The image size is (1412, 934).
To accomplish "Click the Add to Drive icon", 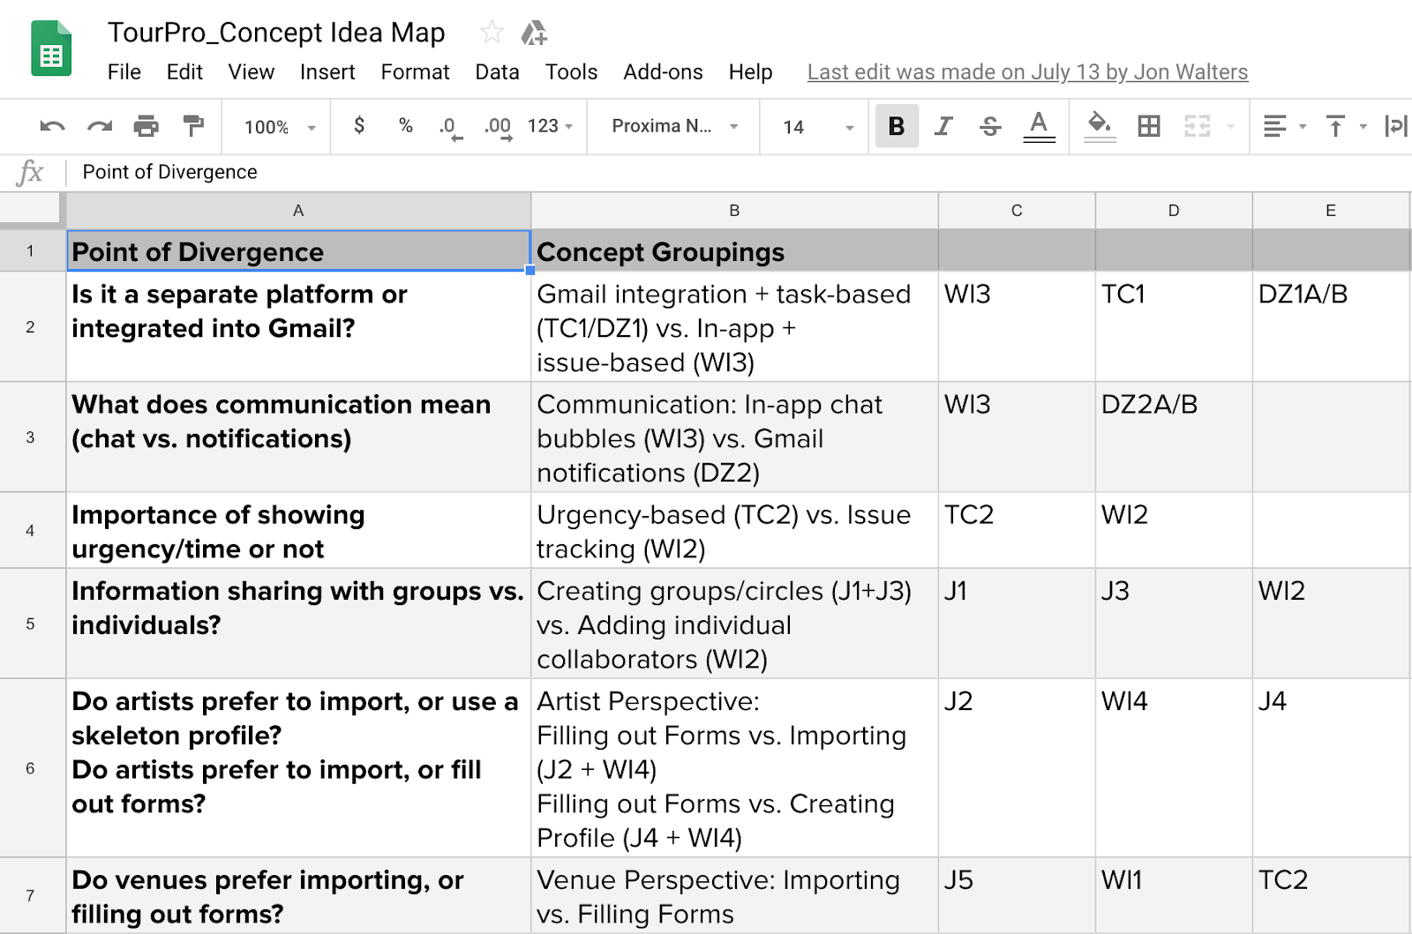I will click(x=534, y=34).
